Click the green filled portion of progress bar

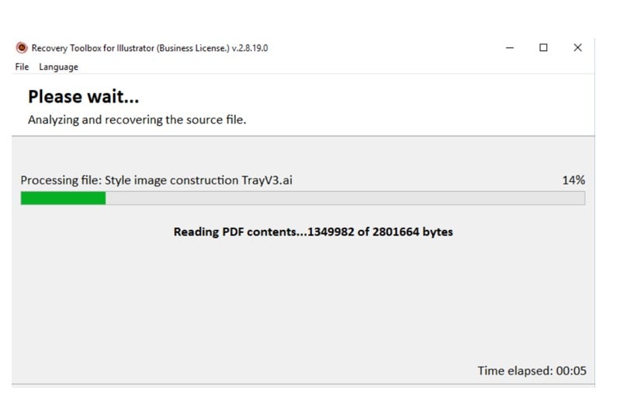[63, 198]
